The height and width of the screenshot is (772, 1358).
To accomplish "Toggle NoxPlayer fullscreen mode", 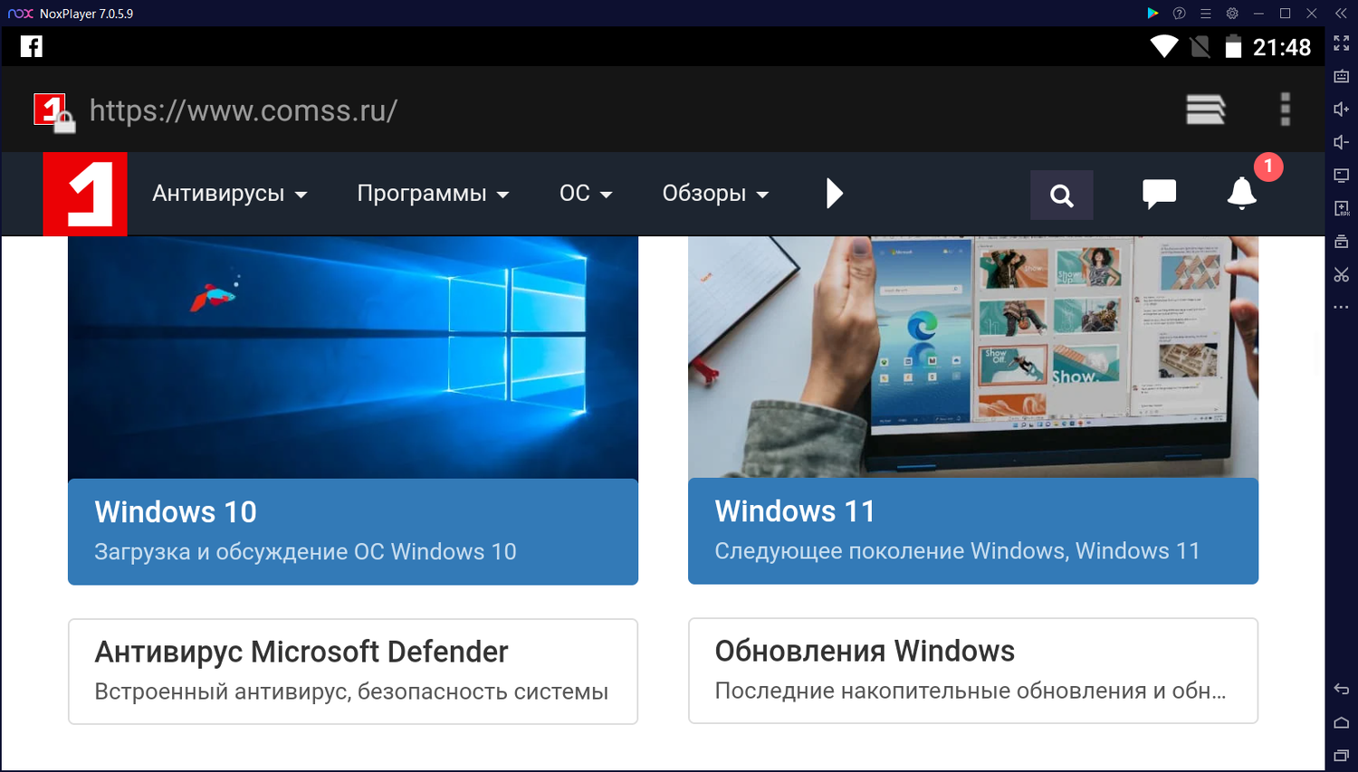I will [1342, 43].
